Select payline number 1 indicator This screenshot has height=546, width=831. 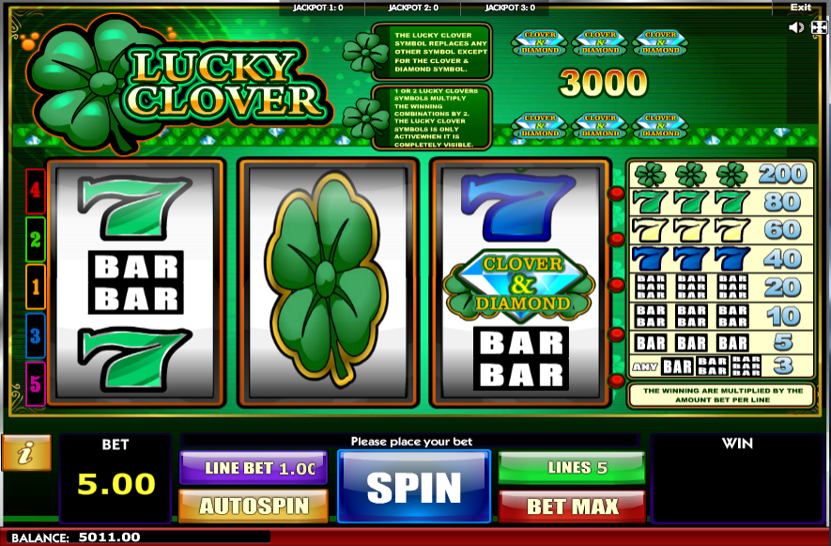coord(35,287)
